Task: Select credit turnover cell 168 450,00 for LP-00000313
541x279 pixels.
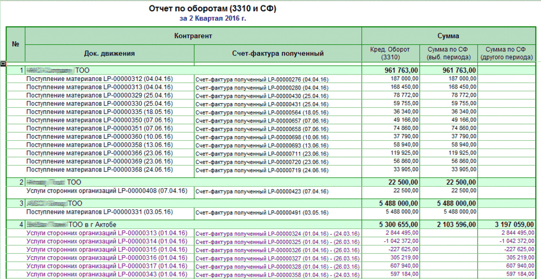Action: click(x=405, y=87)
